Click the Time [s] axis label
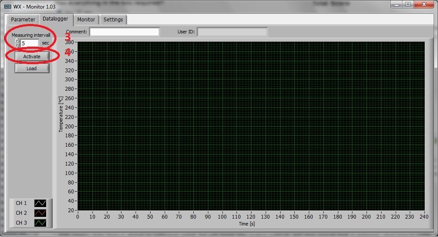 [247, 224]
